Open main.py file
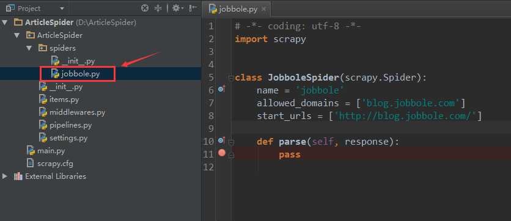 tap(51, 151)
